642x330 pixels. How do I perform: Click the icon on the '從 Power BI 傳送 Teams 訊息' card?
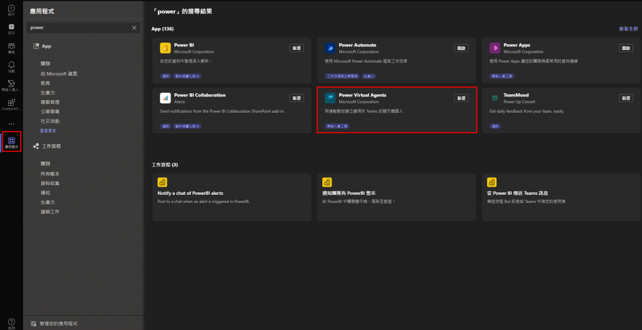coord(492,182)
